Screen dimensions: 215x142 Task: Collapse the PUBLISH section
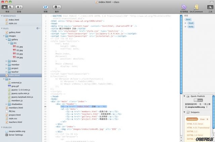[2, 127]
